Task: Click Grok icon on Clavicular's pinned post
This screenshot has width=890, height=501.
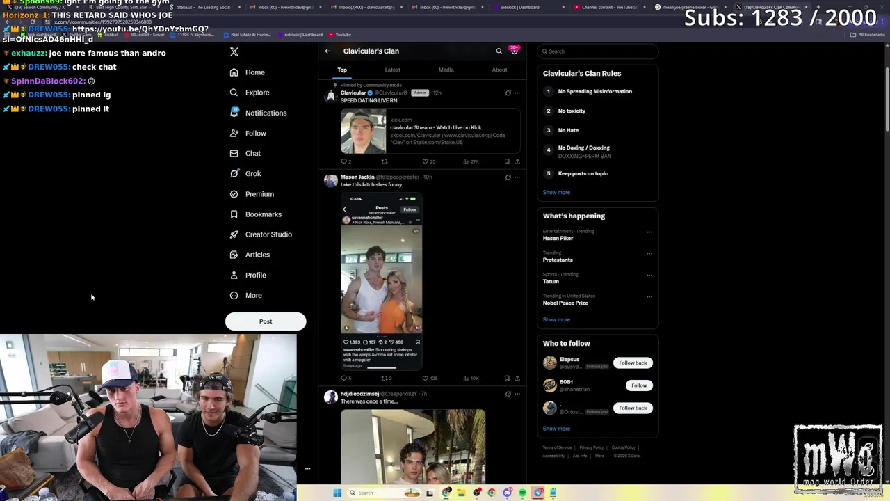Action: 508,93
